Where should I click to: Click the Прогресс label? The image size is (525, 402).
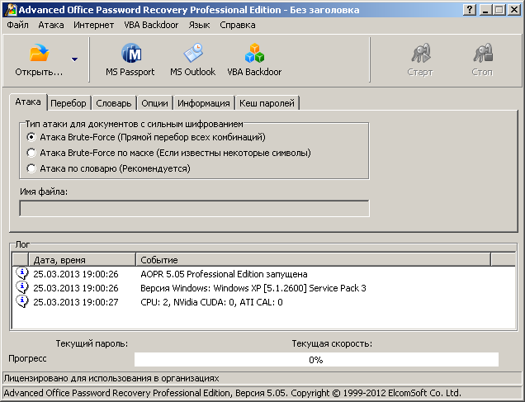tap(27, 358)
